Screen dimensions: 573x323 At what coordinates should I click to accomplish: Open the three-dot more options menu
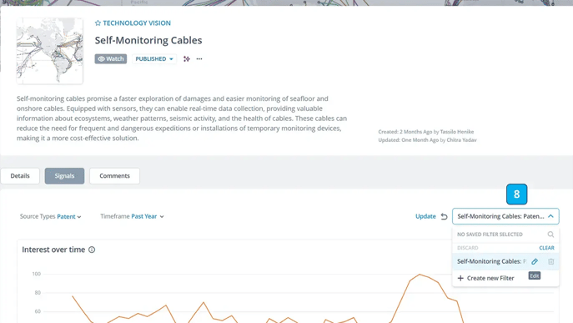199,59
